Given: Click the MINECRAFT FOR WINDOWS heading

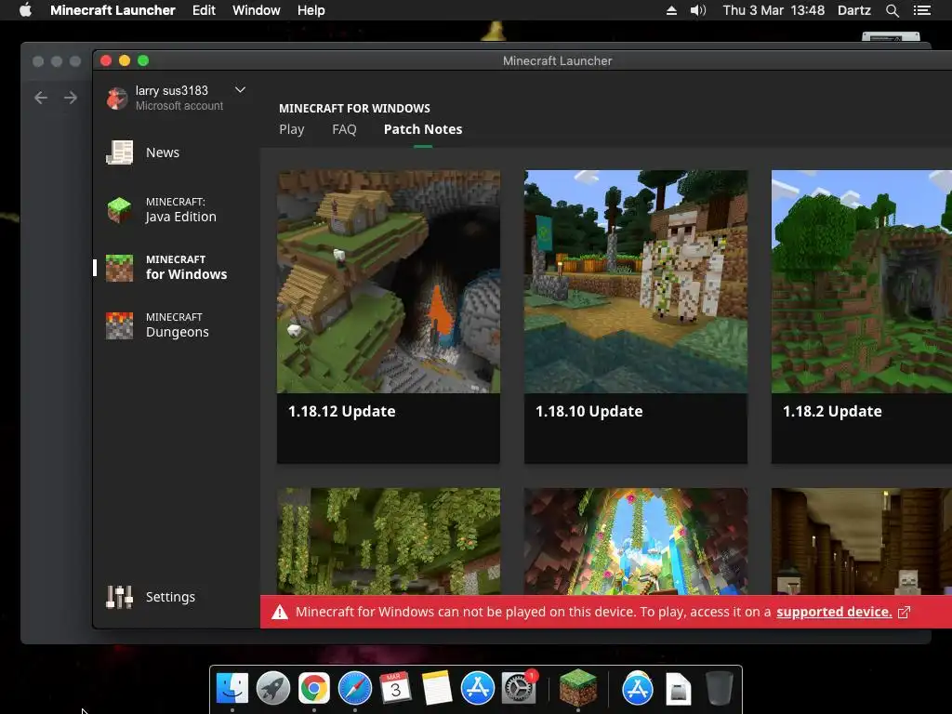Looking at the screenshot, I should point(354,109).
